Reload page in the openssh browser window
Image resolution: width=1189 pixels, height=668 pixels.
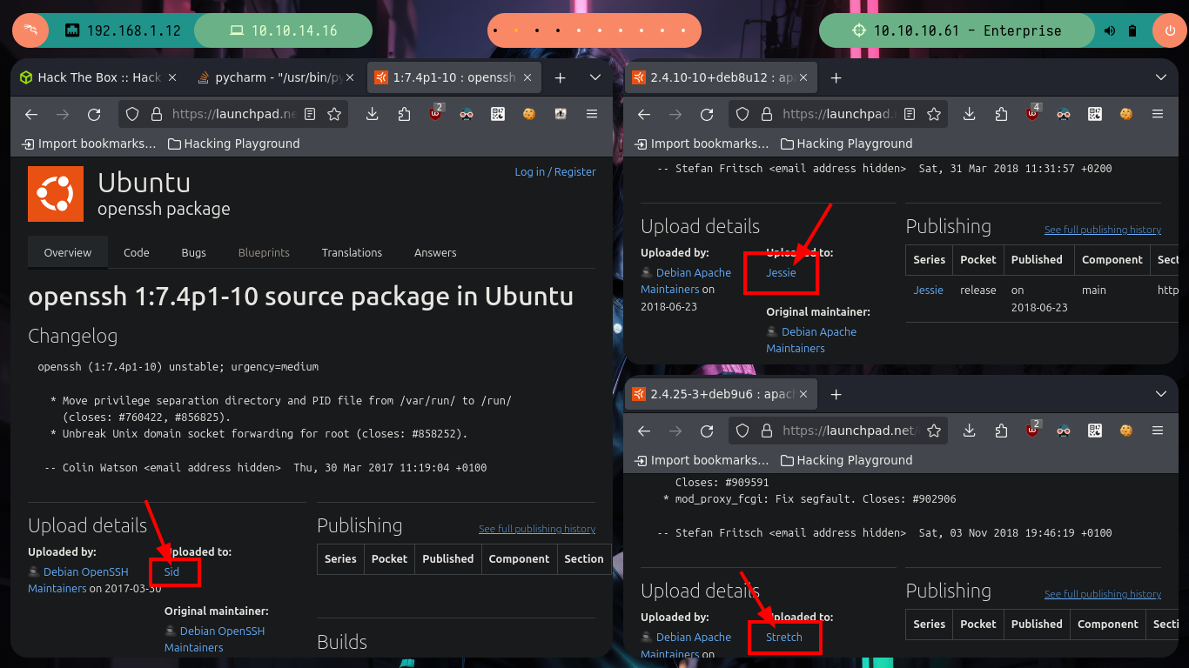(94, 114)
